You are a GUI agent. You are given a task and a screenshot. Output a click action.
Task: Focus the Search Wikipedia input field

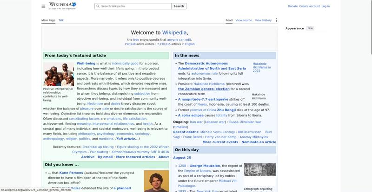(x=133, y=6)
